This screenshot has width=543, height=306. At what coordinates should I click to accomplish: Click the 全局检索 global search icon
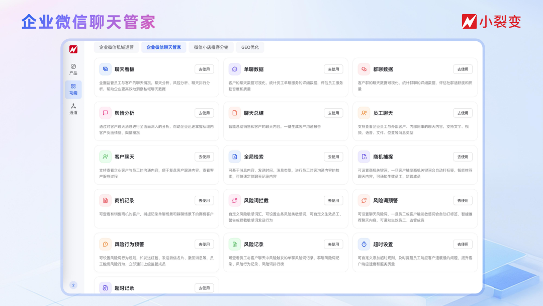point(235,157)
